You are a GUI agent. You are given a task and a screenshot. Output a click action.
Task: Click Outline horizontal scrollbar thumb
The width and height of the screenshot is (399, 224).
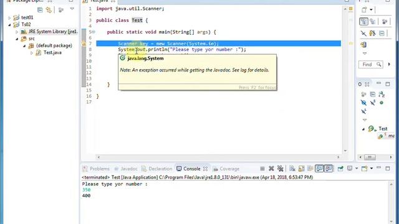[x=370, y=157]
